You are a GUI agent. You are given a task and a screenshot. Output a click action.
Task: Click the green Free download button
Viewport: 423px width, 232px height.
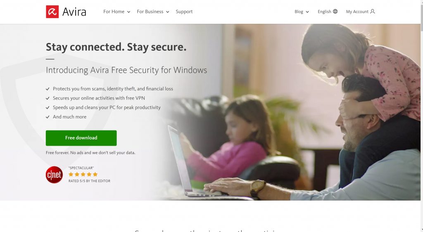(x=81, y=138)
